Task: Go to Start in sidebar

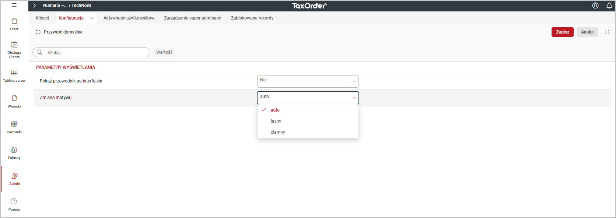Action: (x=14, y=24)
